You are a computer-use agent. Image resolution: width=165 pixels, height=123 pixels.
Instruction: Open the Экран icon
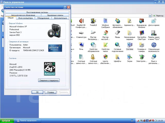129,58
